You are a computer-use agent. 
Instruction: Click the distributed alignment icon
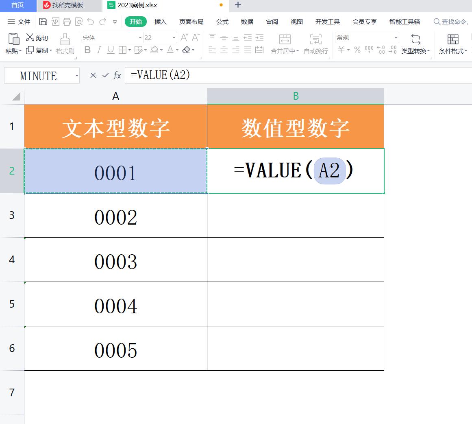259,50
